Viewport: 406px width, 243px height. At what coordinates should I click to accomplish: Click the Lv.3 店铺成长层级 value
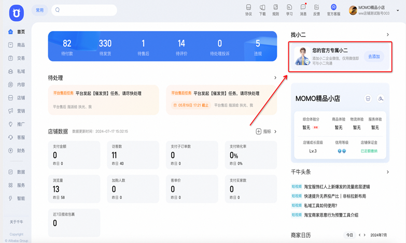[x=313, y=151]
